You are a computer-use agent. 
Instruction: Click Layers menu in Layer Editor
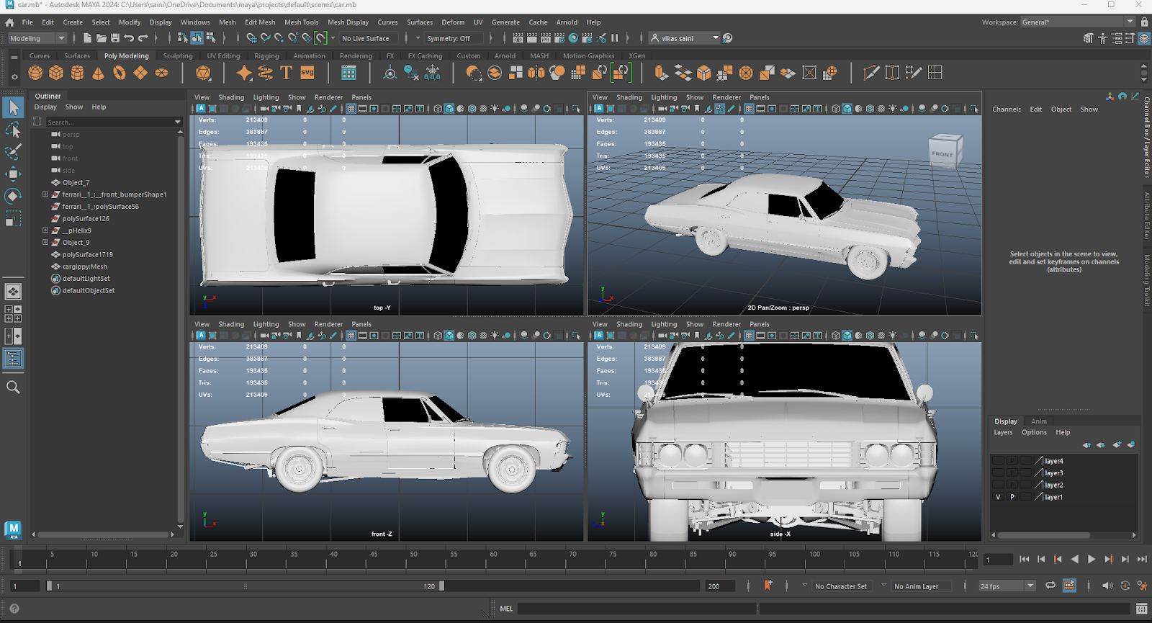[x=1003, y=432]
